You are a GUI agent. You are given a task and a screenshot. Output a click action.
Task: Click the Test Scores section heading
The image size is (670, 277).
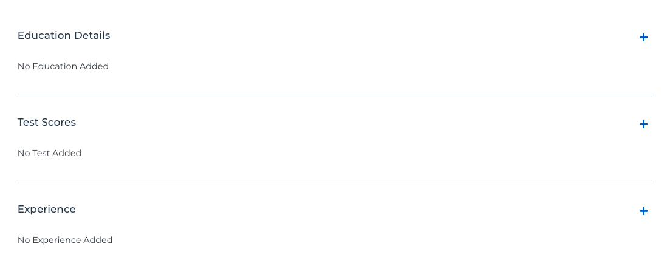(47, 122)
